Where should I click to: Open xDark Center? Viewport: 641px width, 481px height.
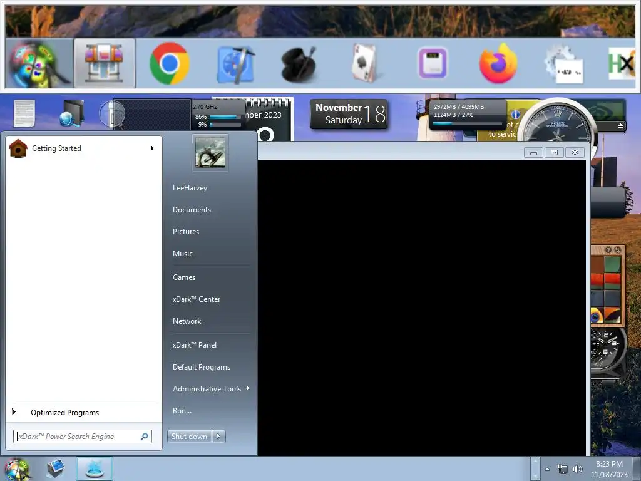click(x=196, y=299)
